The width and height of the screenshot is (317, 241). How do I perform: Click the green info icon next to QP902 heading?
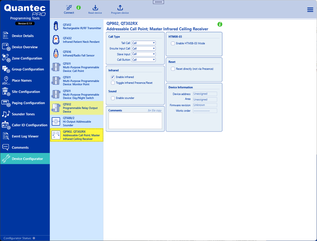click(220, 24)
